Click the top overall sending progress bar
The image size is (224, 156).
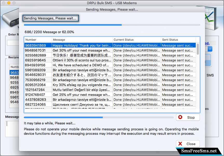(x=112, y=25)
